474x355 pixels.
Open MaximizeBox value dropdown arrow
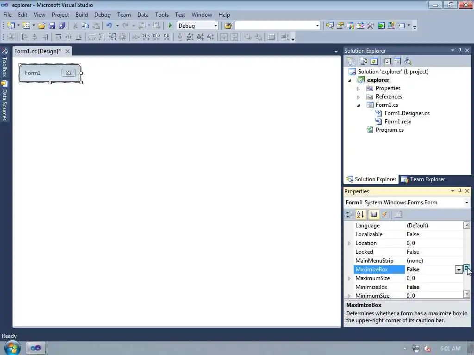click(459, 269)
